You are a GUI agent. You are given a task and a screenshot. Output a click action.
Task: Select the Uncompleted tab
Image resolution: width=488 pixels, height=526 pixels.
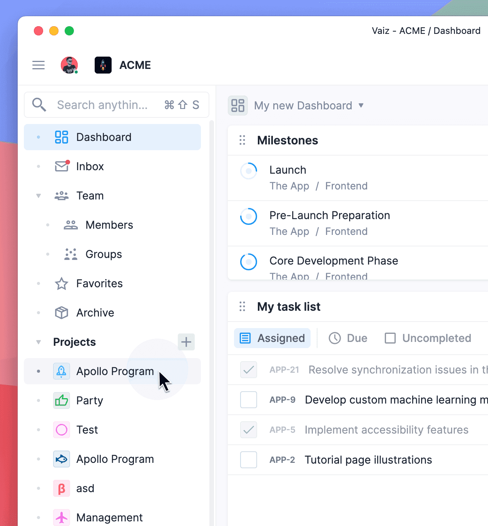pyautogui.click(x=428, y=338)
